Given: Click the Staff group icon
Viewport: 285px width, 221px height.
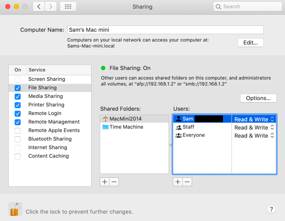Looking at the screenshot, I should (179, 127).
